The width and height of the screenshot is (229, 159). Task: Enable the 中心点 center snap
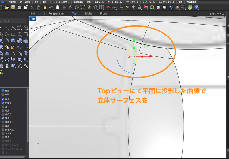[3, 114]
